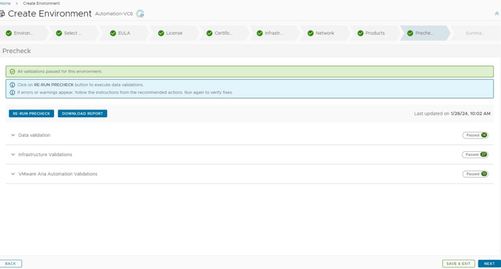
Task: Click the NEXT button
Action: (489, 264)
